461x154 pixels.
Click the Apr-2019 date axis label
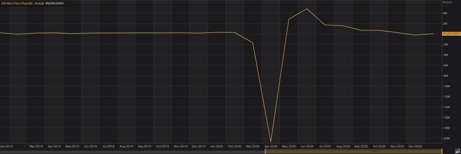point(54,146)
